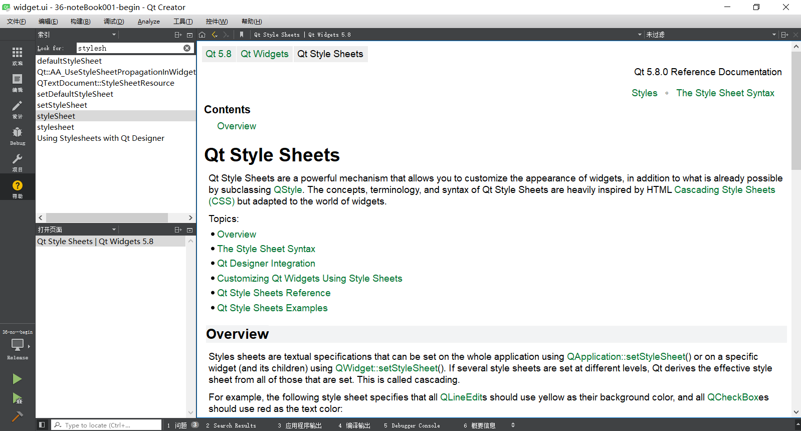Open the 控件 menu
The width and height of the screenshot is (801, 431).
coord(217,22)
